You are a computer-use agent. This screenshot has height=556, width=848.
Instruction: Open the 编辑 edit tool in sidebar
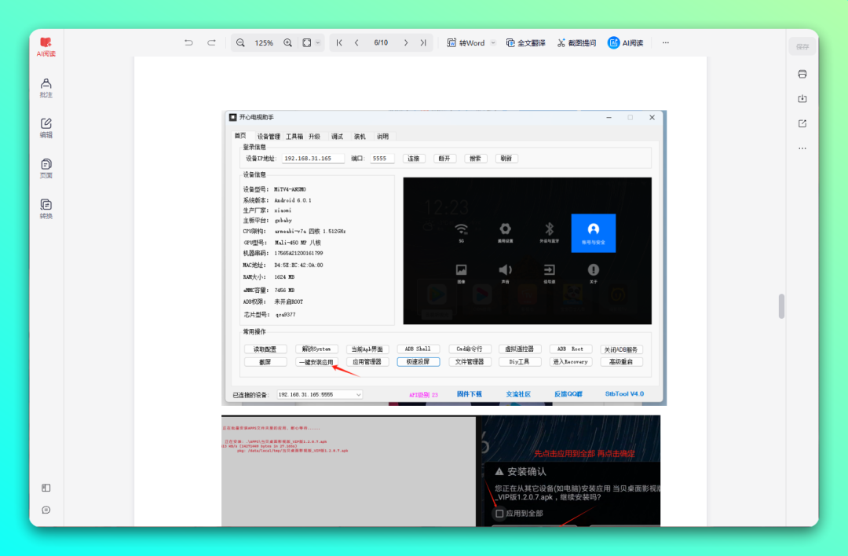click(x=46, y=127)
